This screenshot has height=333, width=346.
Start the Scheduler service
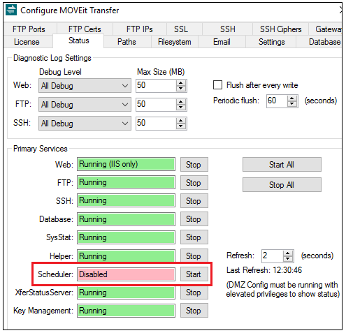(194, 274)
